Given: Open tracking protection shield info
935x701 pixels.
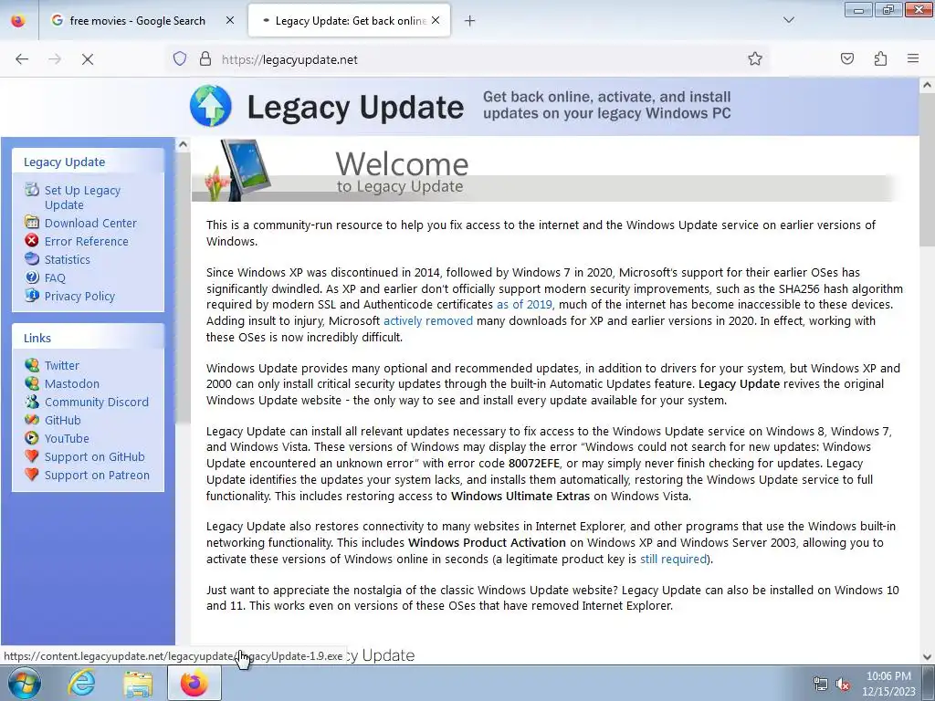Looking at the screenshot, I should click(x=180, y=59).
